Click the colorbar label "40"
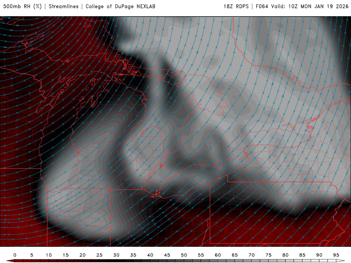The image size is (351, 263). coord(150,255)
